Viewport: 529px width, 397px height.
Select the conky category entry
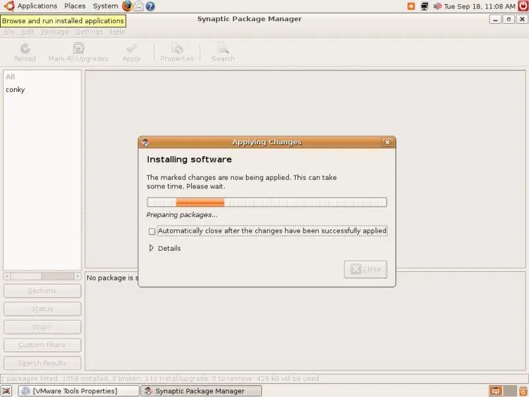coord(42,89)
